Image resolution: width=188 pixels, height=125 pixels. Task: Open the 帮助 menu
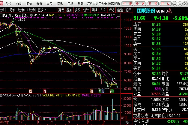click(x=80, y=4)
